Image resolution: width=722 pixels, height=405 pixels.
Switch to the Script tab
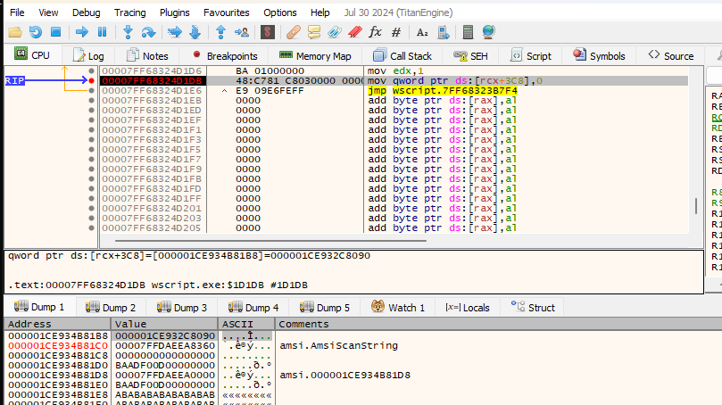531,55
